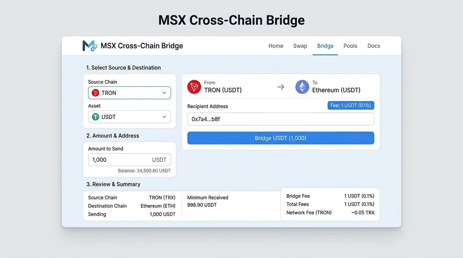Click the USDT unit suffix in amount field

tap(159, 160)
